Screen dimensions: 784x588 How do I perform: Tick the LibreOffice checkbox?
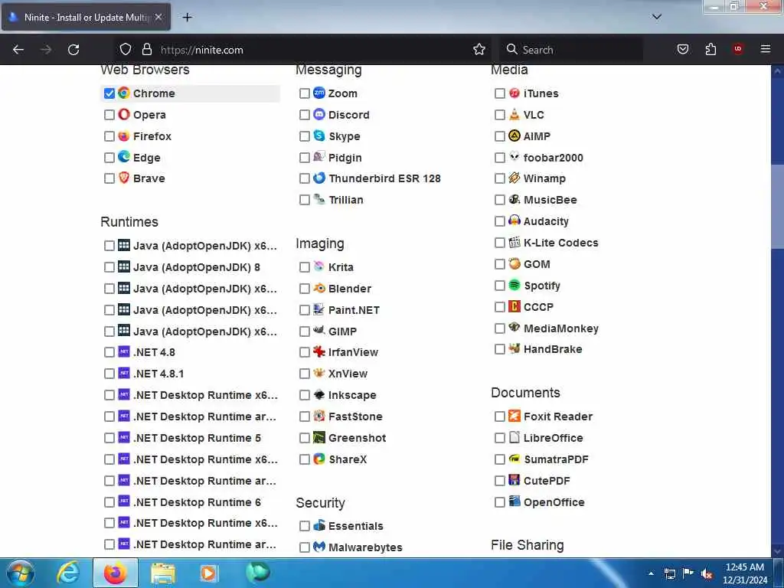pyautogui.click(x=499, y=438)
